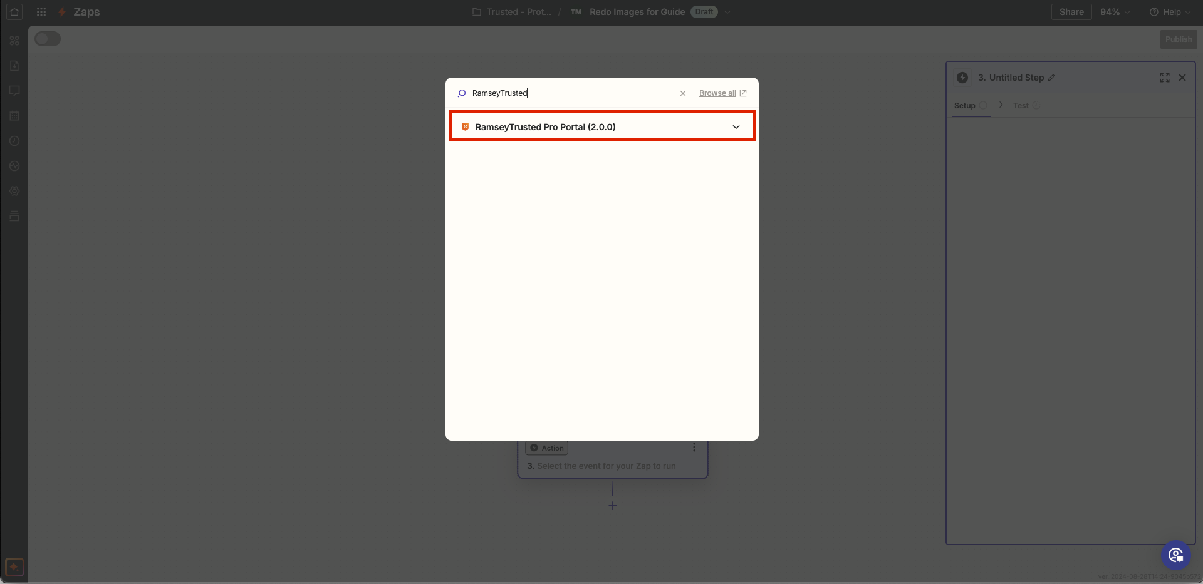The width and height of the screenshot is (1203, 584).
Task: Clear the app search field text
Action: (683, 93)
